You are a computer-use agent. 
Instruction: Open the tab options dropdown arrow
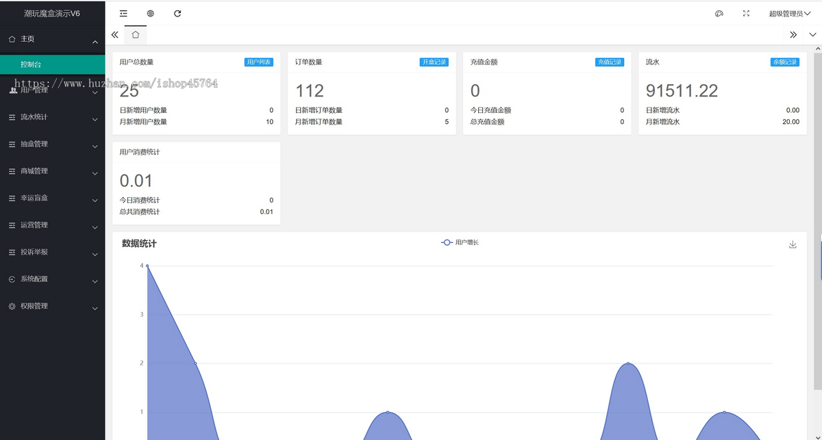point(813,34)
